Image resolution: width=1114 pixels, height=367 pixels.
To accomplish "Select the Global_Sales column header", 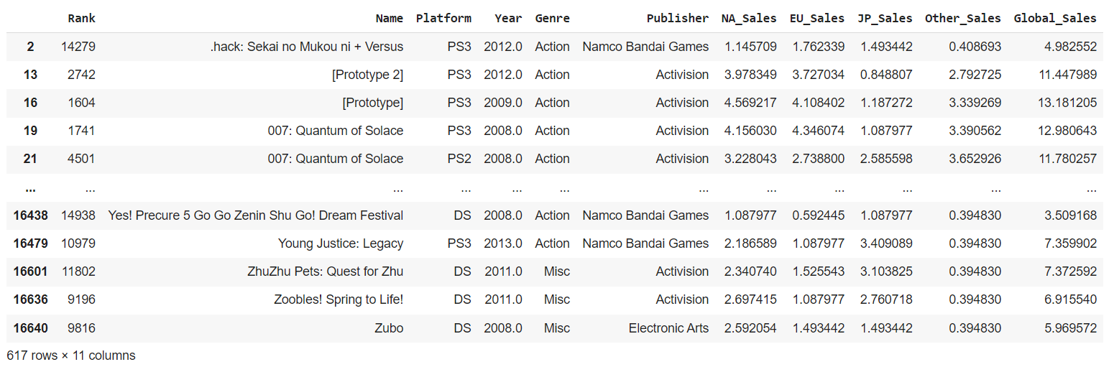I will 1055,18.
